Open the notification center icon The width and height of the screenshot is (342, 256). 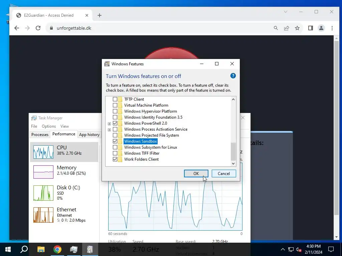(x=331, y=249)
